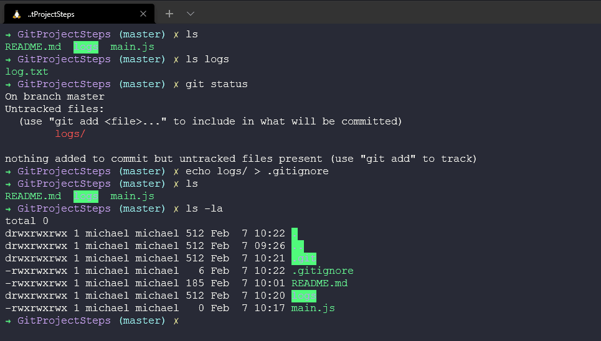This screenshot has width=601, height=341.
Task: Click the red untracked logs/ entry
Action: 70,134
